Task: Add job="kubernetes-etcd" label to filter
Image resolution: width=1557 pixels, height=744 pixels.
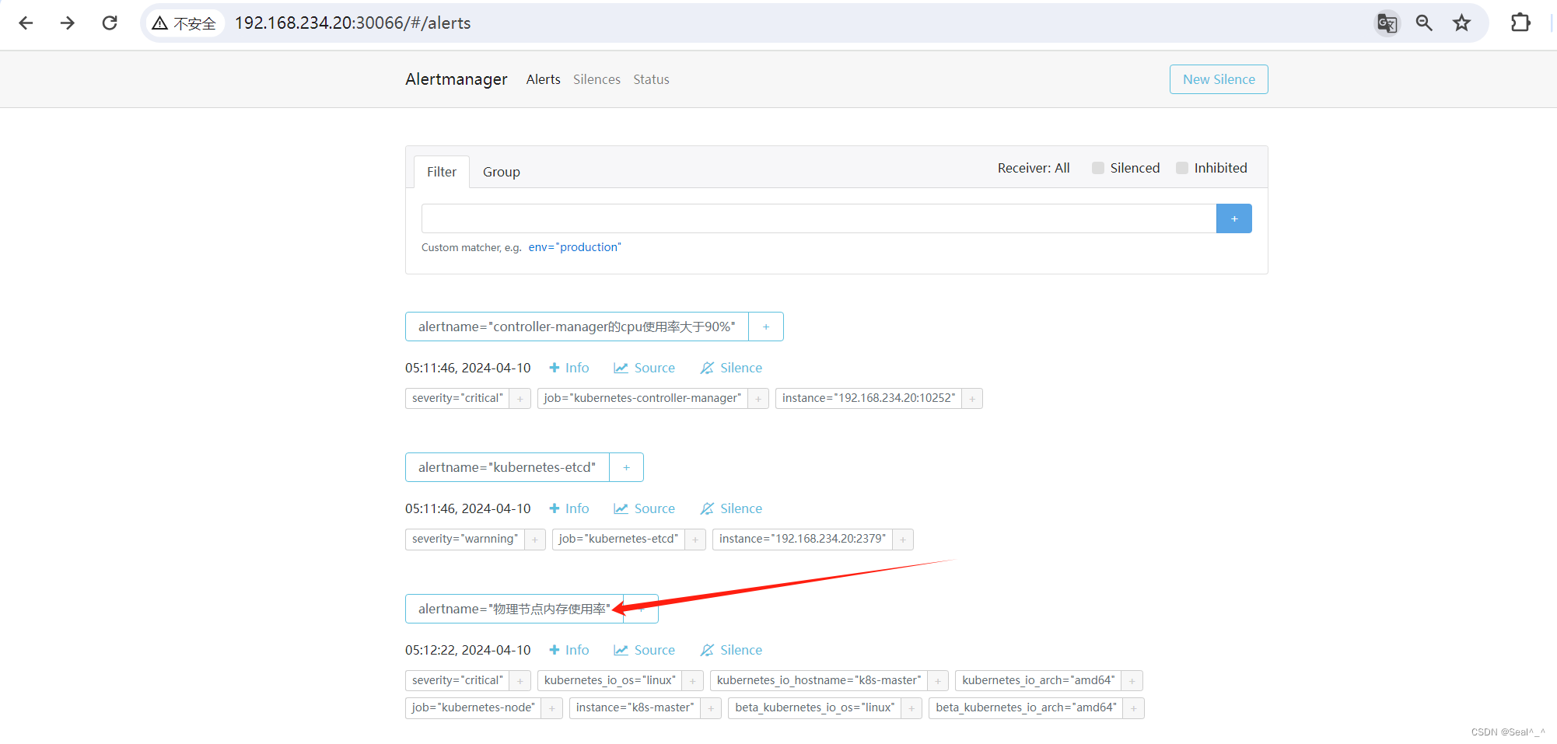Action: click(x=695, y=539)
